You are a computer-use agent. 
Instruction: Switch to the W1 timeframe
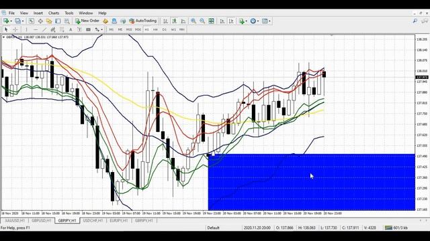(x=173, y=29)
